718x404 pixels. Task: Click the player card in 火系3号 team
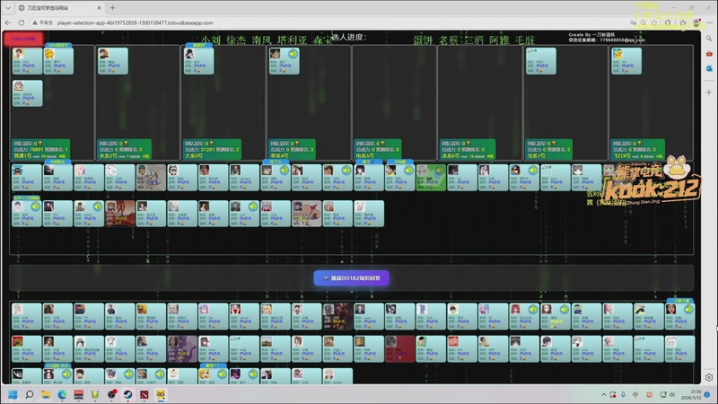198,61
